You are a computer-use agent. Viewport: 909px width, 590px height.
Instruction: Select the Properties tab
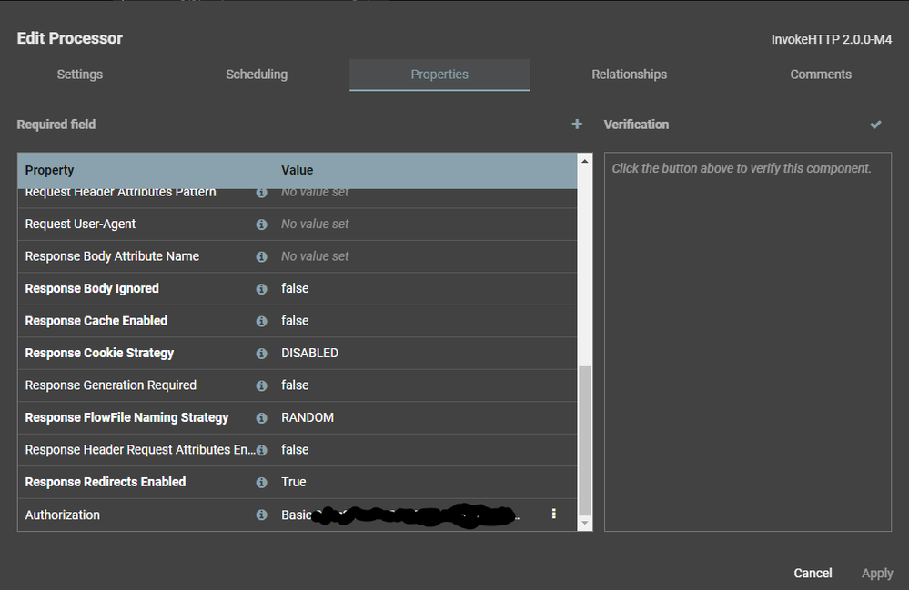click(439, 75)
